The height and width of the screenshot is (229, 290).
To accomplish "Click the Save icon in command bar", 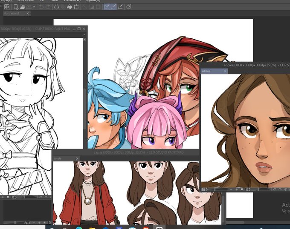I will click(29, 7).
